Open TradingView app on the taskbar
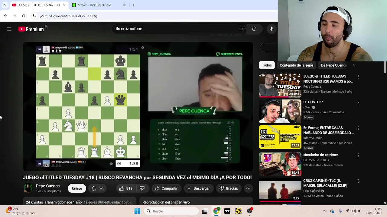387x217 pixels. coord(227,211)
